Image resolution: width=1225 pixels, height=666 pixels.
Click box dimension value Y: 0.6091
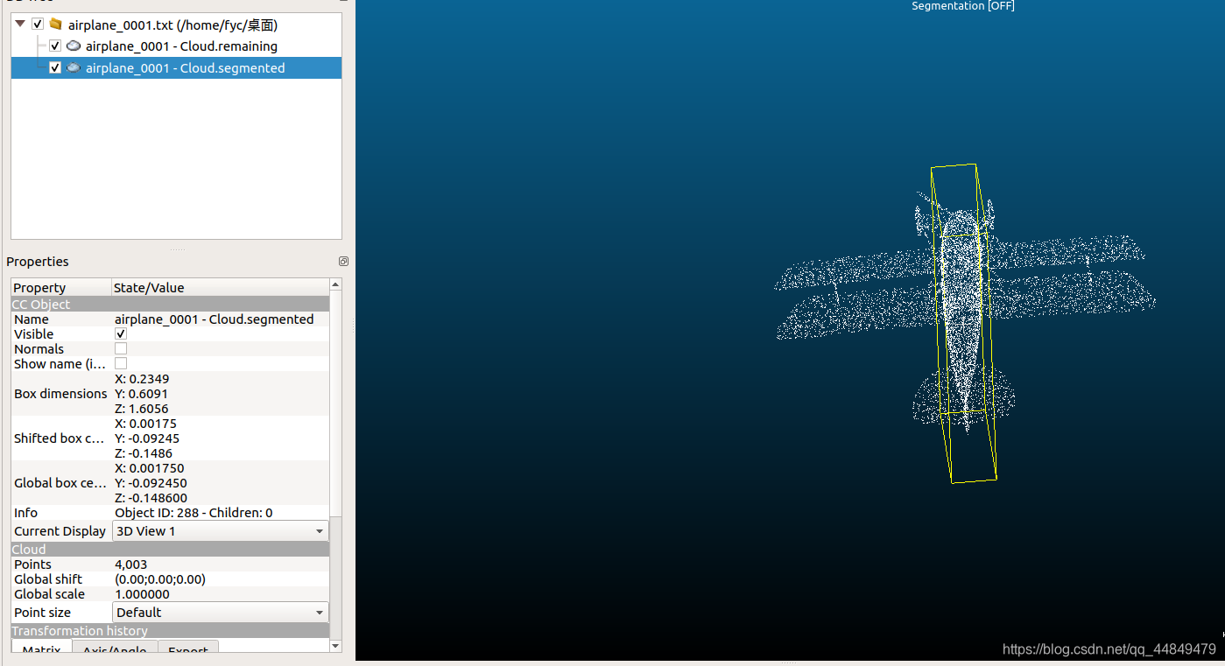[142, 394]
